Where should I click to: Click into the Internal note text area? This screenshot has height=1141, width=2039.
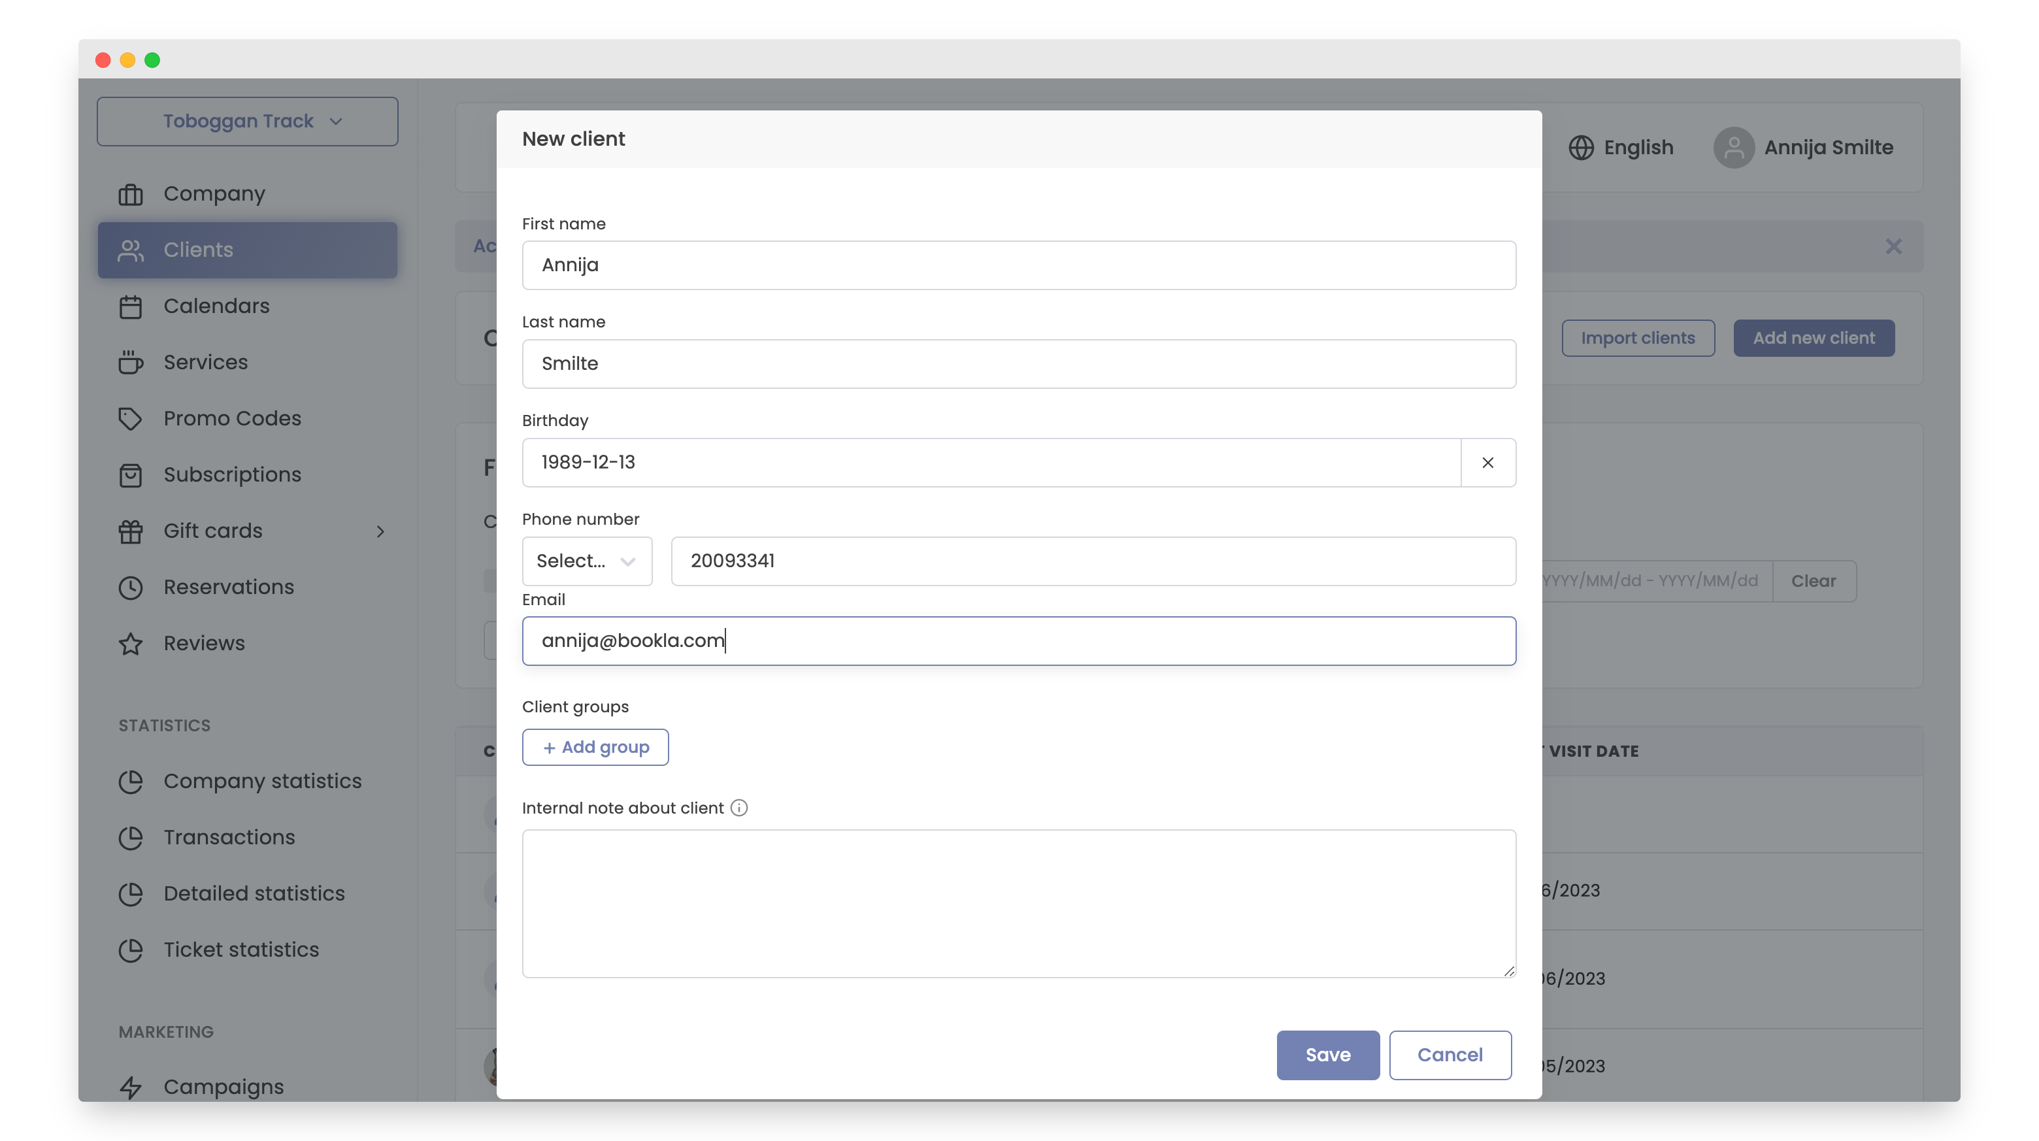pos(1018,903)
